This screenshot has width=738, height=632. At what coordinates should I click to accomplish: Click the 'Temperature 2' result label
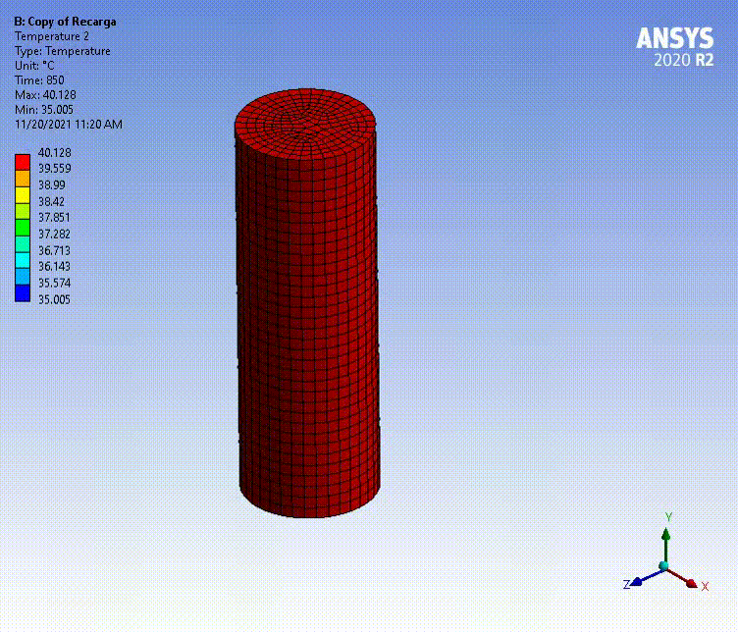tap(52, 36)
